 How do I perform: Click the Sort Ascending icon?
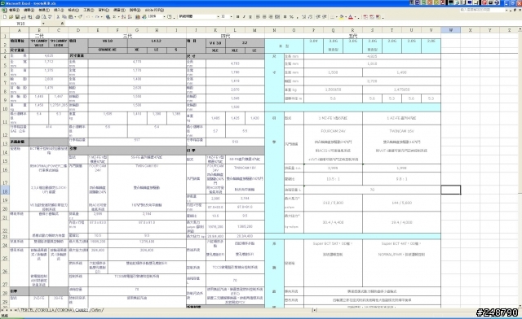[x=123, y=16]
